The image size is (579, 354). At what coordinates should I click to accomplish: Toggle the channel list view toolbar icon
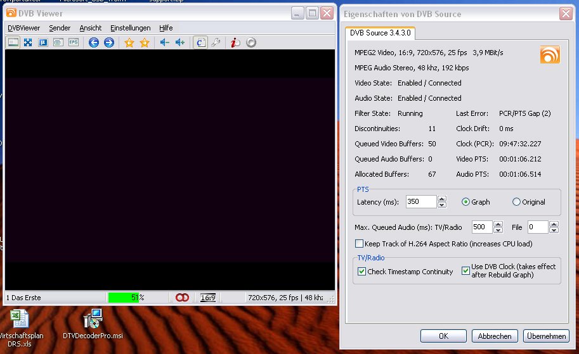coord(13,42)
